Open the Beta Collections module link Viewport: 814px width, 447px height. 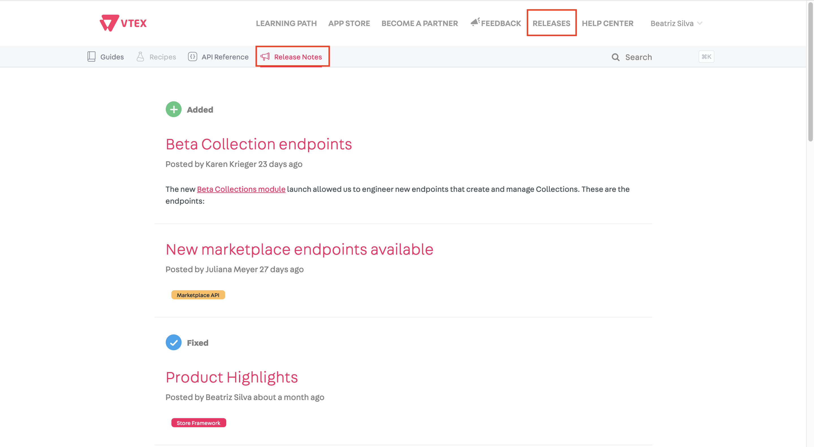(x=241, y=189)
